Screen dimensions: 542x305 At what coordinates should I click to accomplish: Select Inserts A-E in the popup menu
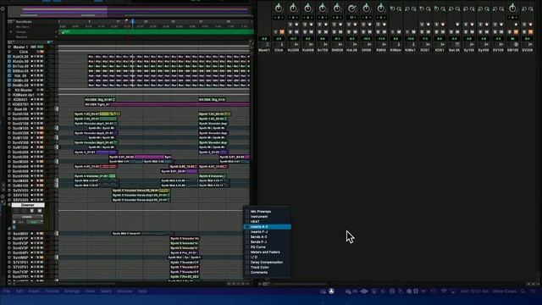(x=268, y=226)
